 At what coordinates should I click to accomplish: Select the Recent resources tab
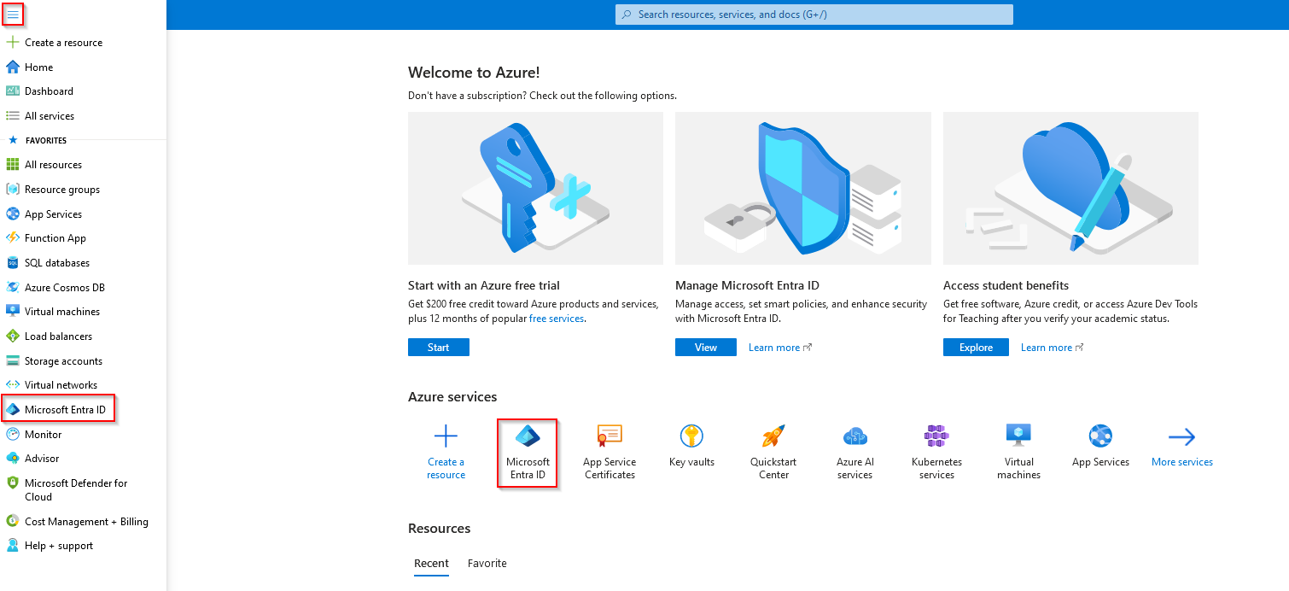tap(431, 564)
